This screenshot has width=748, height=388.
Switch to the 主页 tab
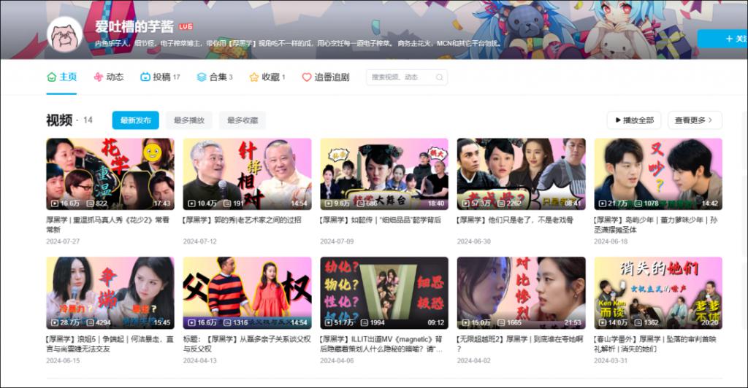(61, 77)
